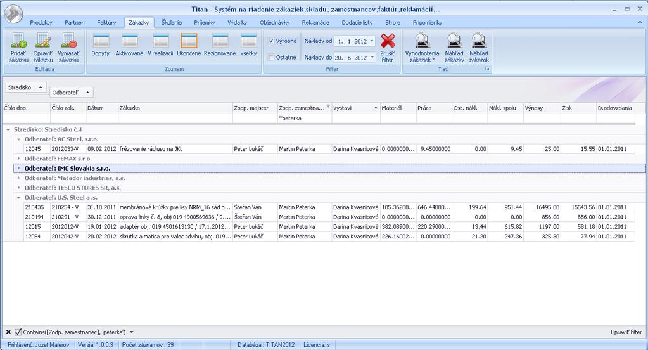Switch to the Produkty tab
The image size is (648, 350).
[x=41, y=22]
